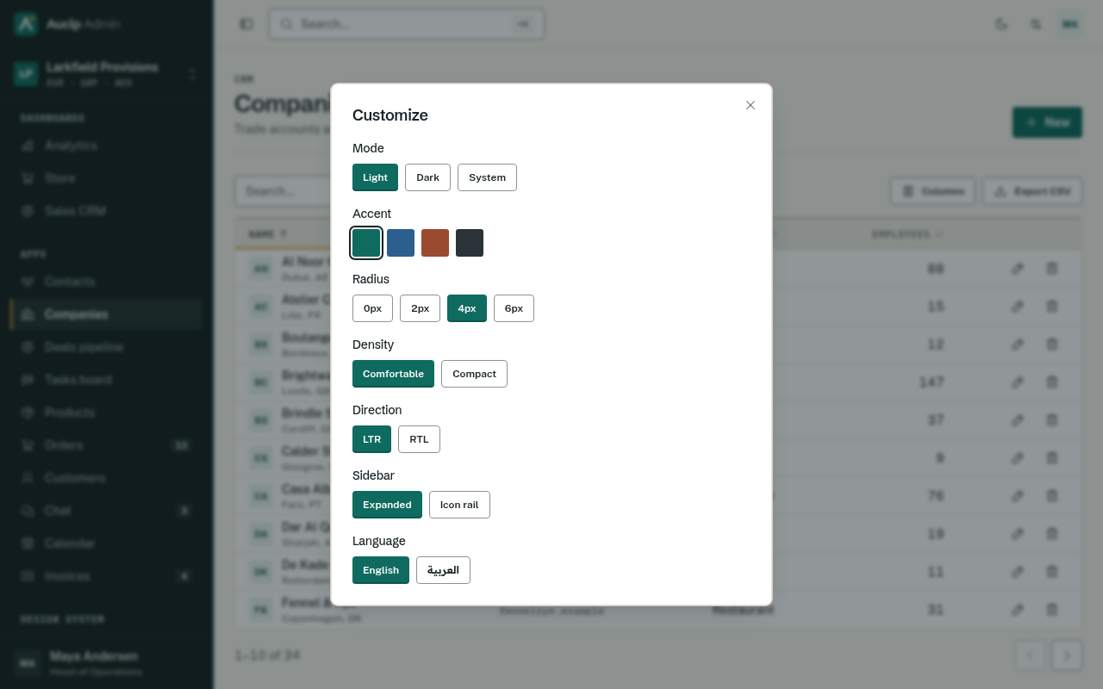Toggle dark mode moon icon in top bar
Viewport: 1103px width, 689px height.
coord(1001,24)
